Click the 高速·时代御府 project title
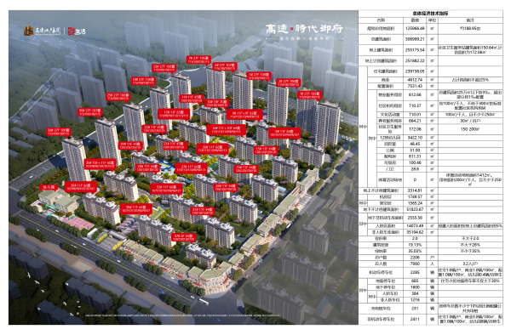This screenshot has width=511, height=335. pyautogui.click(x=304, y=29)
